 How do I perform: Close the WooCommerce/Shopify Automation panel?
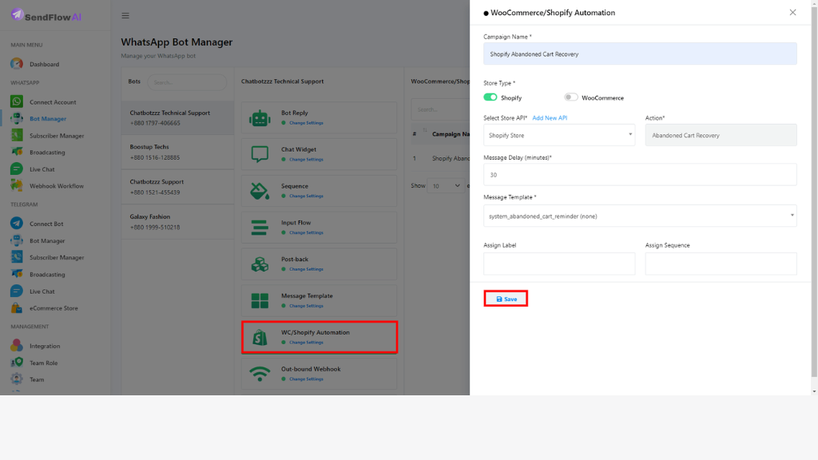pos(792,13)
